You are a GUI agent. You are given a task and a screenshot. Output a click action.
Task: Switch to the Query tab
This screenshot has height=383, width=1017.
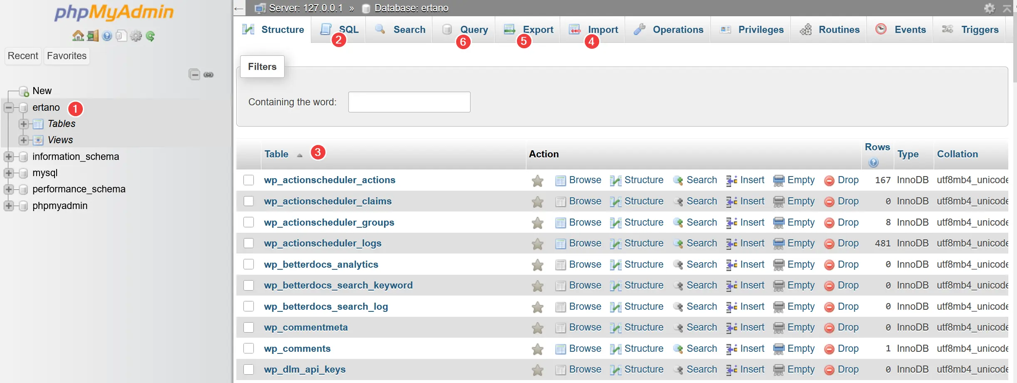(464, 30)
